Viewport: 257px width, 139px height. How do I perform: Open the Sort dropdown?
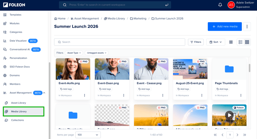pos(216,42)
